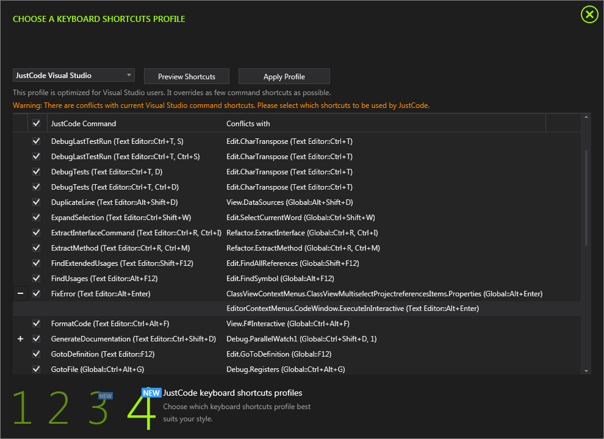Screen dimensions: 604x439
Task: Select Refactor.ExtractInterface conflict entry
Action: 302,232
